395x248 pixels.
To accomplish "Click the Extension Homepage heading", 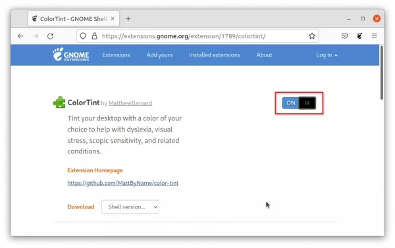I will [95, 170].
